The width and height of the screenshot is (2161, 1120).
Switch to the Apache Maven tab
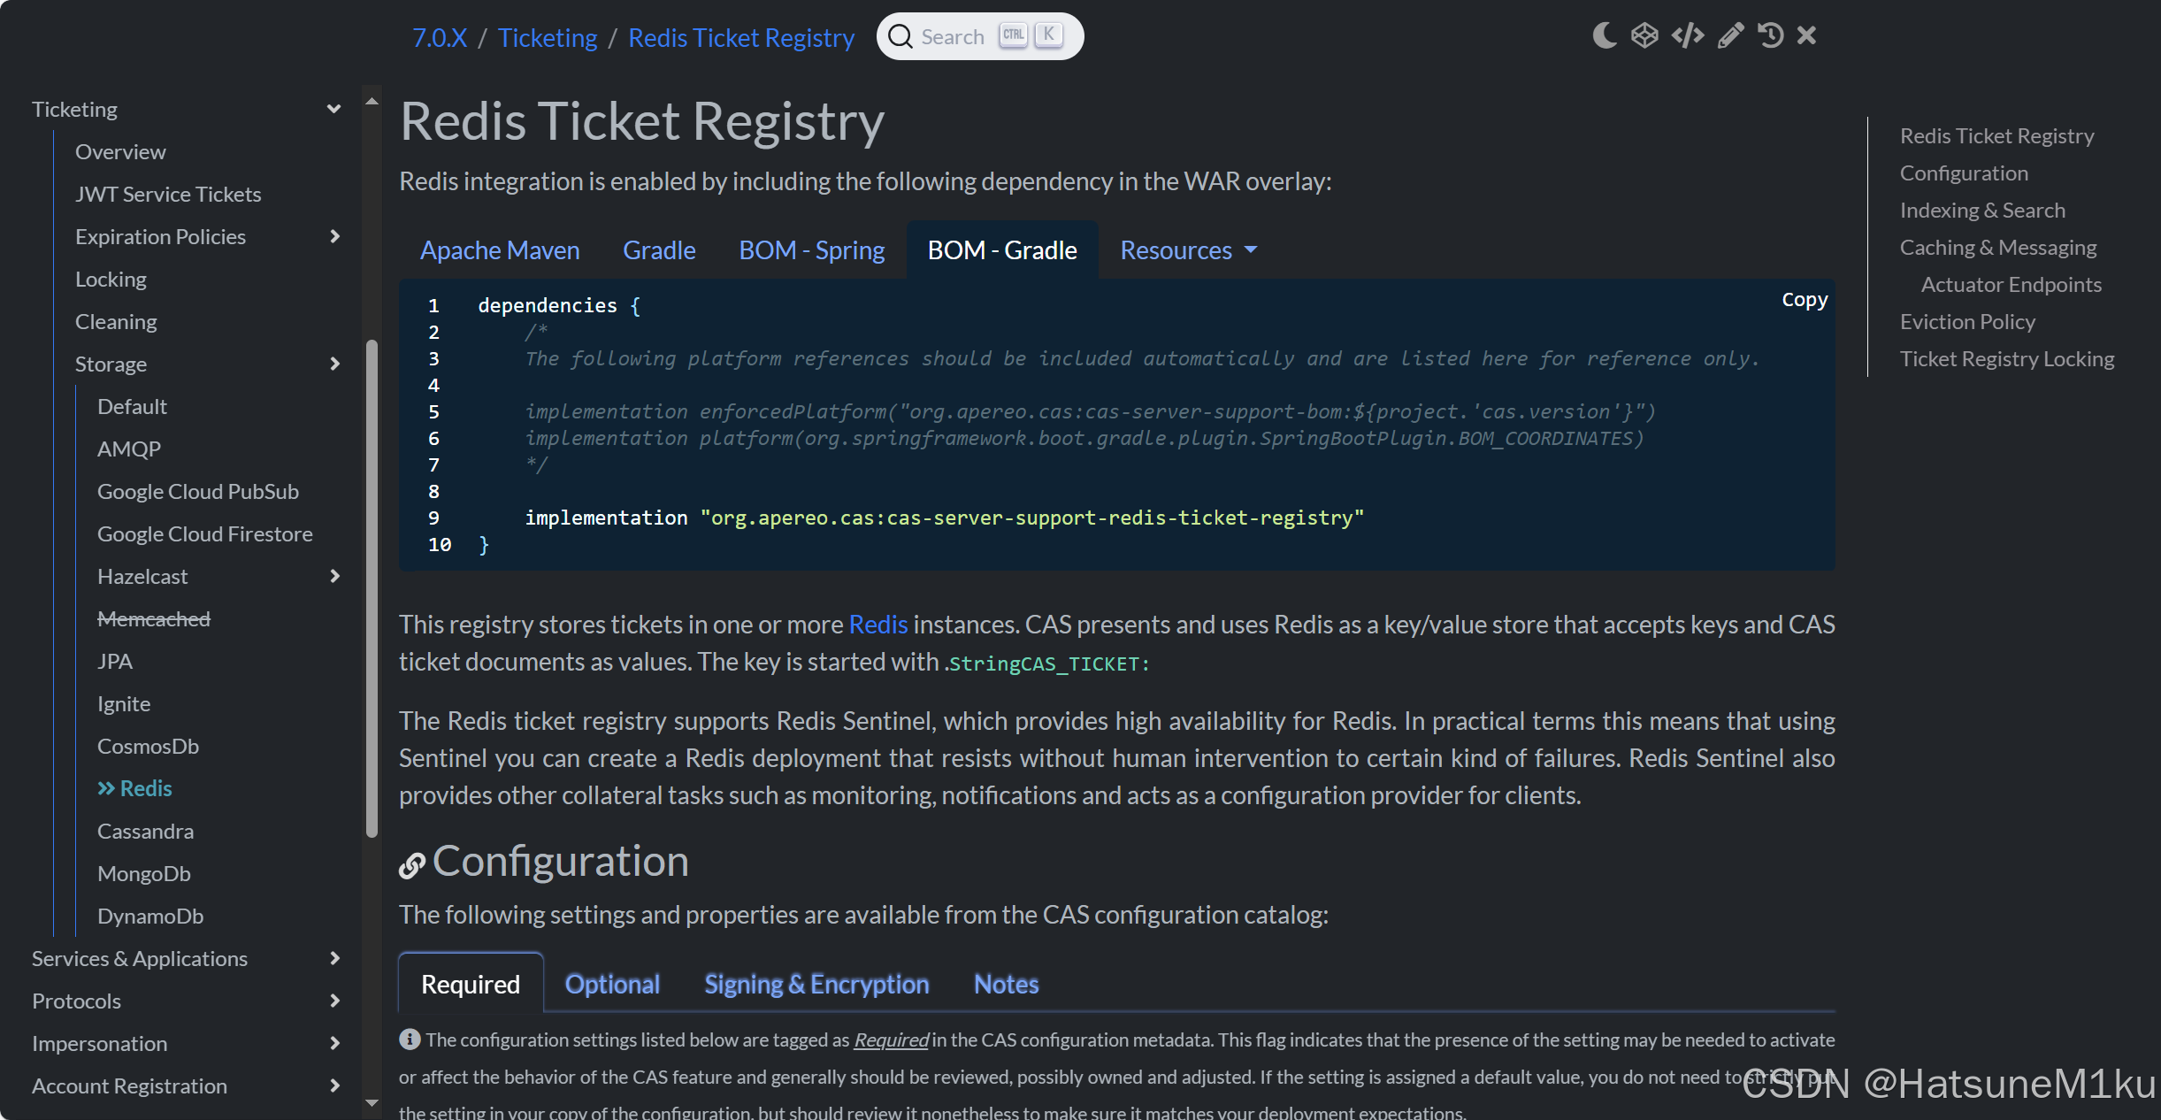500,250
